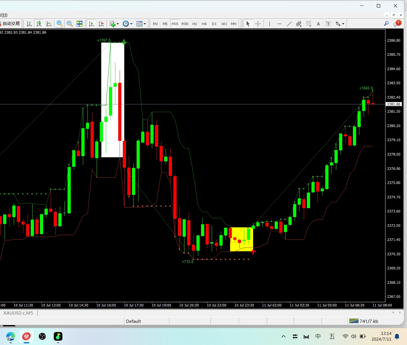Click the tile windows icon
The image size is (407, 345).
(x=79, y=24)
